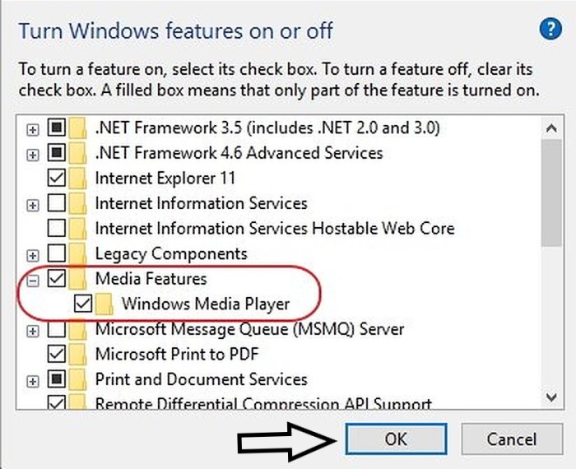Select the Remote Differential Compression API Support item
This screenshot has width=576, height=469.
pyautogui.click(x=263, y=404)
